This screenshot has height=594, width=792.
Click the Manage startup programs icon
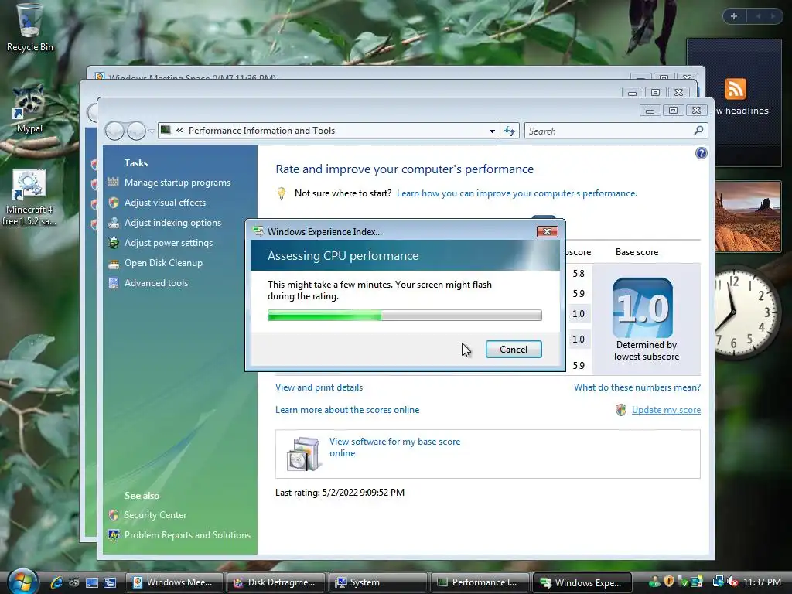point(114,183)
